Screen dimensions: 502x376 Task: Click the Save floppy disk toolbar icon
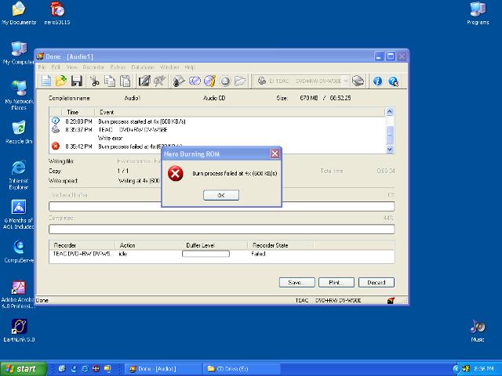click(x=77, y=81)
